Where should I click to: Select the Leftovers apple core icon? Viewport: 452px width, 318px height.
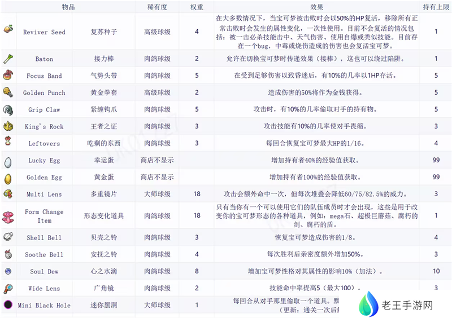click(8, 143)
